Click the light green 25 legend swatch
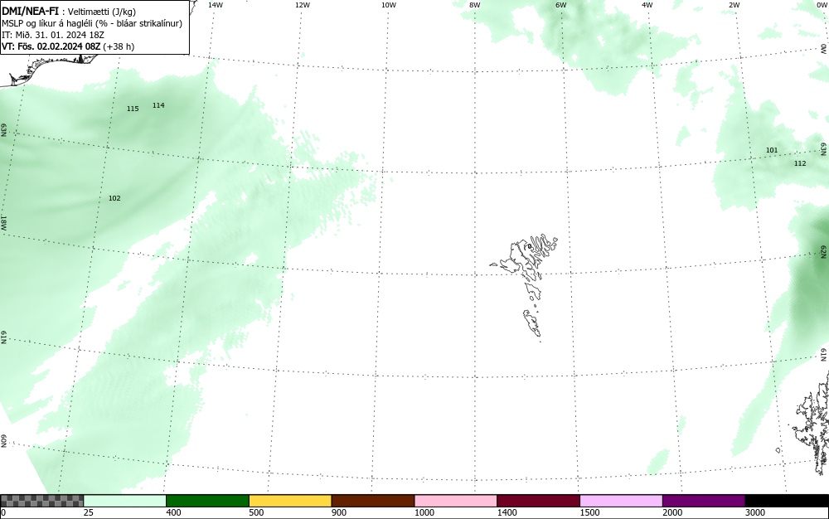829x519 pixels. click(x=125, y=501)
